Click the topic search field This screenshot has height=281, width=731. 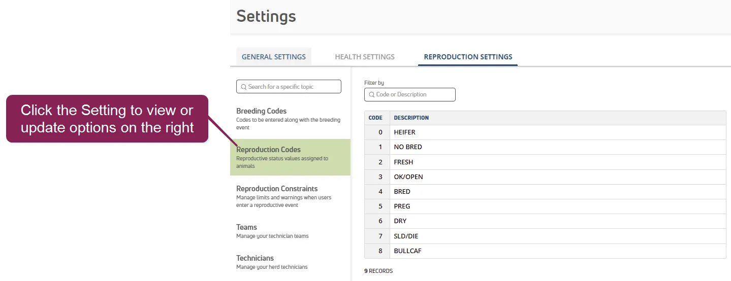click(289, 87)
